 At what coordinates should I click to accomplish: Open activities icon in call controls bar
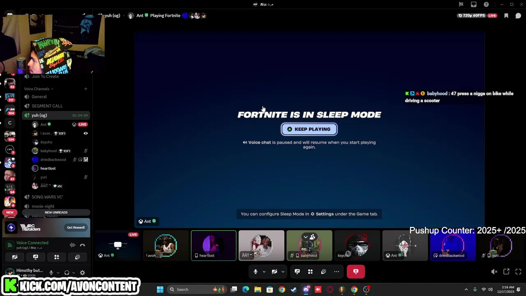click(310, 271)
